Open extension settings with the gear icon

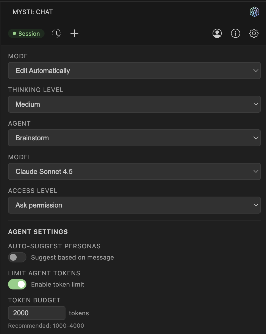tap(254, 33)
